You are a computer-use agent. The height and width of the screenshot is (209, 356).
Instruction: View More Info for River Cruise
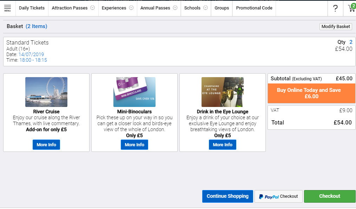(46, 144)
